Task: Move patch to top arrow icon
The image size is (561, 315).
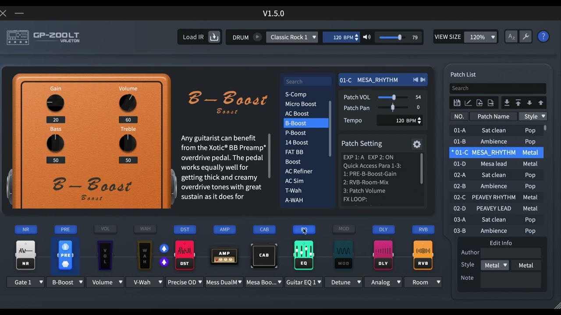Action: tap(518, 103)
